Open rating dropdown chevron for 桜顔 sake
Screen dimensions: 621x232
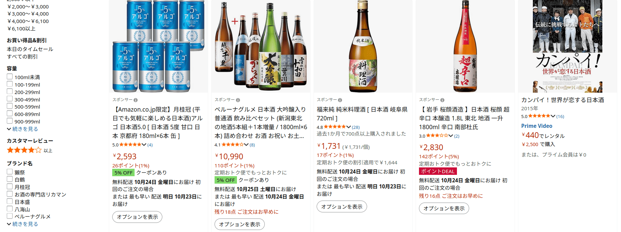[x=450, y=136]
